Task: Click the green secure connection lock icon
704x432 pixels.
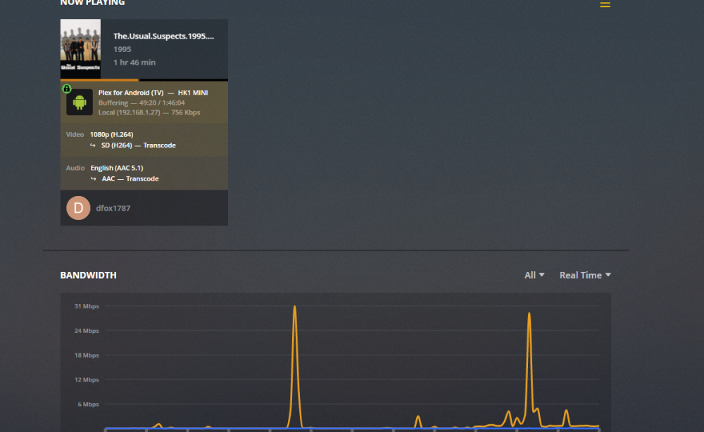Action: click(66, 89)
